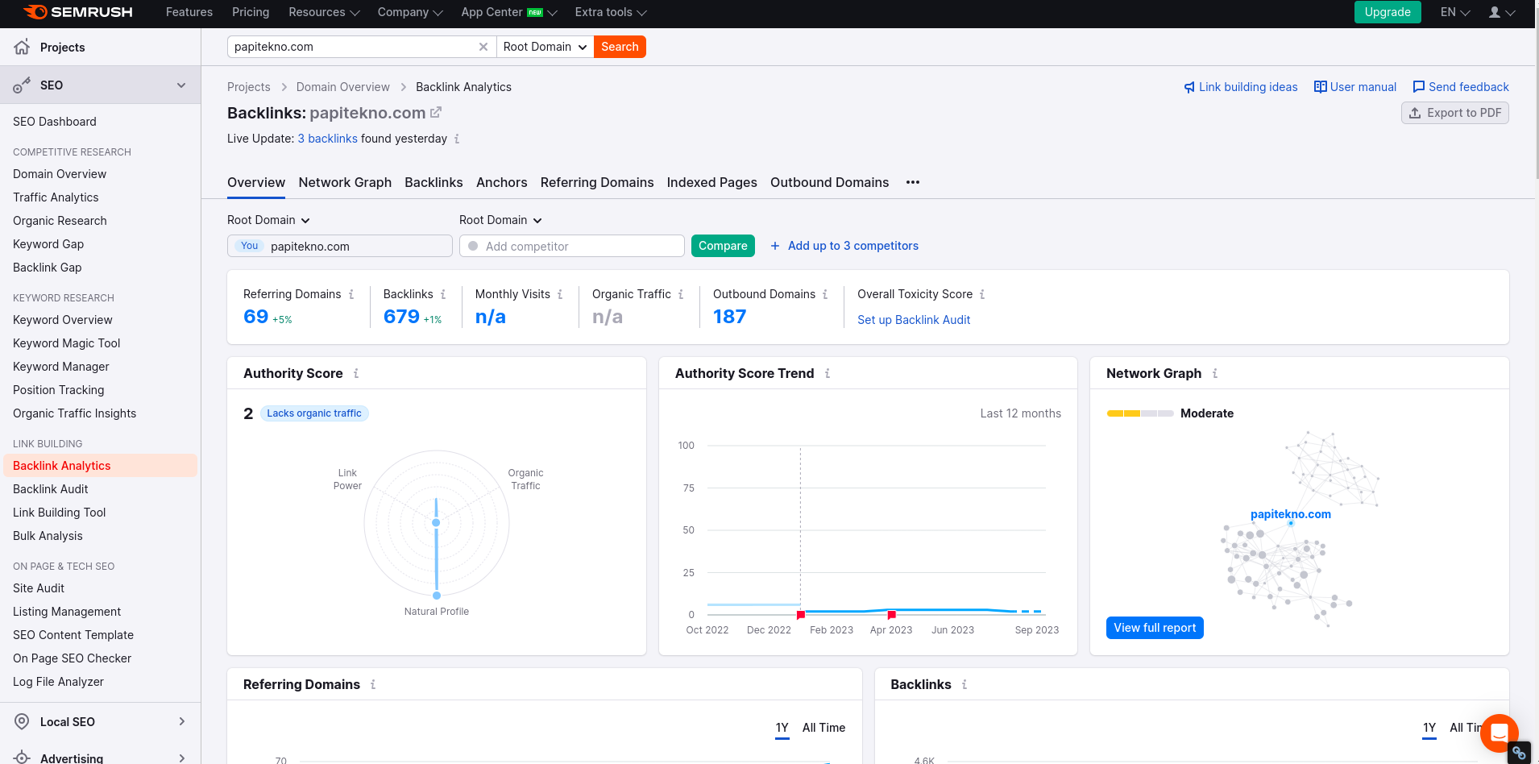This screenshot has height=764, width=1539.
Task: Select 1Y range on Backlinks chart
Action: (x=1429, y=728)
